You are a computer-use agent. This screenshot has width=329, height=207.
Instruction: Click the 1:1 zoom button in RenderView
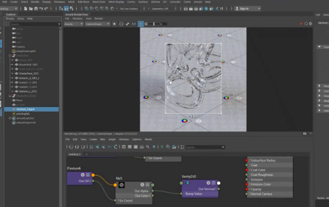click(133, 24)
